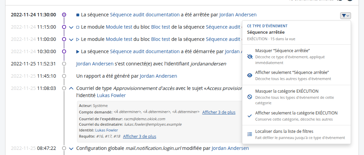This screenshot has height=155, width=364.
Task: Click Afficher 3 de plus beside Requête
Action: (139, 137)
